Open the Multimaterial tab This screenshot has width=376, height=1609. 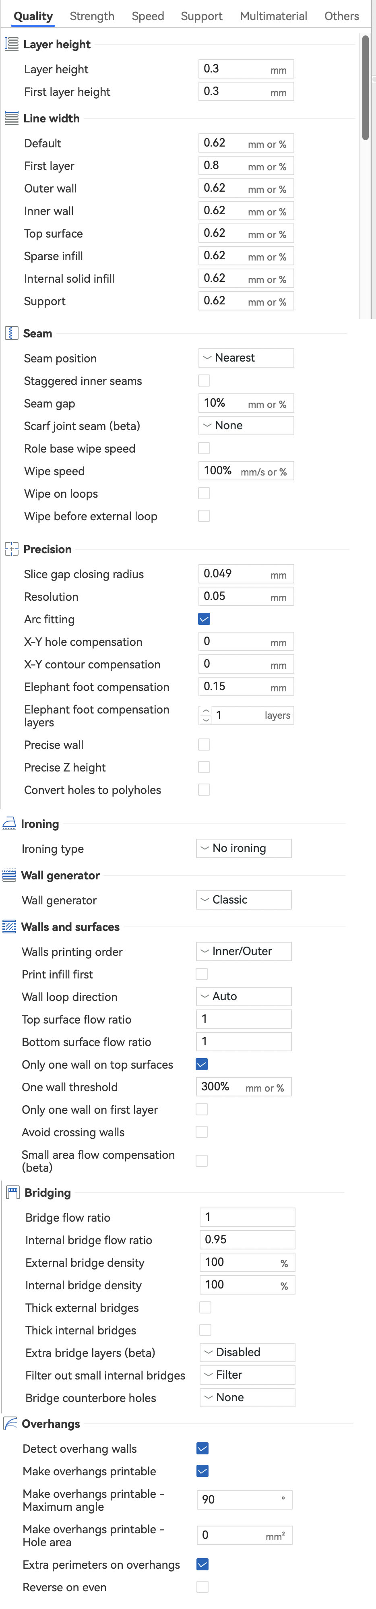pyautogui.click(x=273, y=16)
